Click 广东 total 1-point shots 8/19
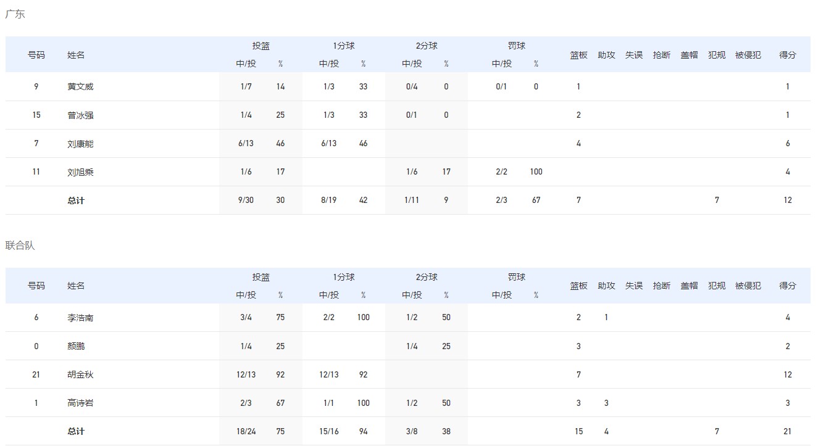 pyautogui.click(x=329, y=200)
